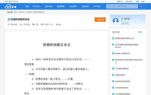Click the date 2018-11-14
Screen dimensions: 151x95
pyautogui.click(x=49, y=25)
